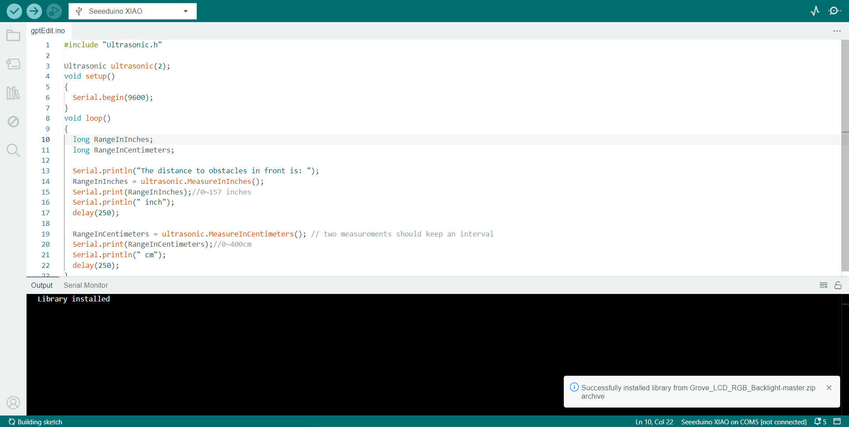Select the gptEdit.ino file tab
Image resolution: width=849 pixels, height=427 pixels.
(x=48, y=30)
